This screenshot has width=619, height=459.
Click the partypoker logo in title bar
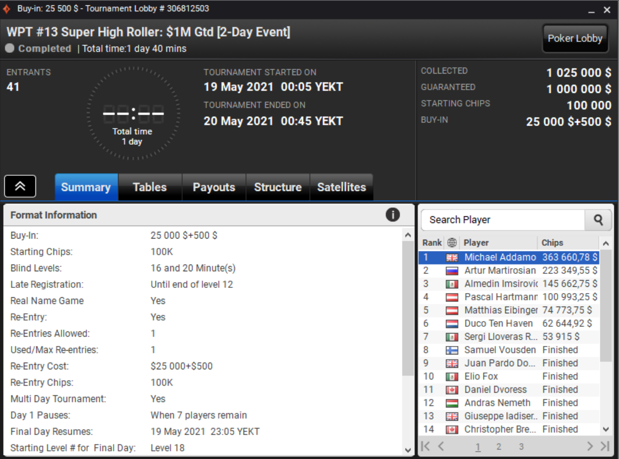7,9
